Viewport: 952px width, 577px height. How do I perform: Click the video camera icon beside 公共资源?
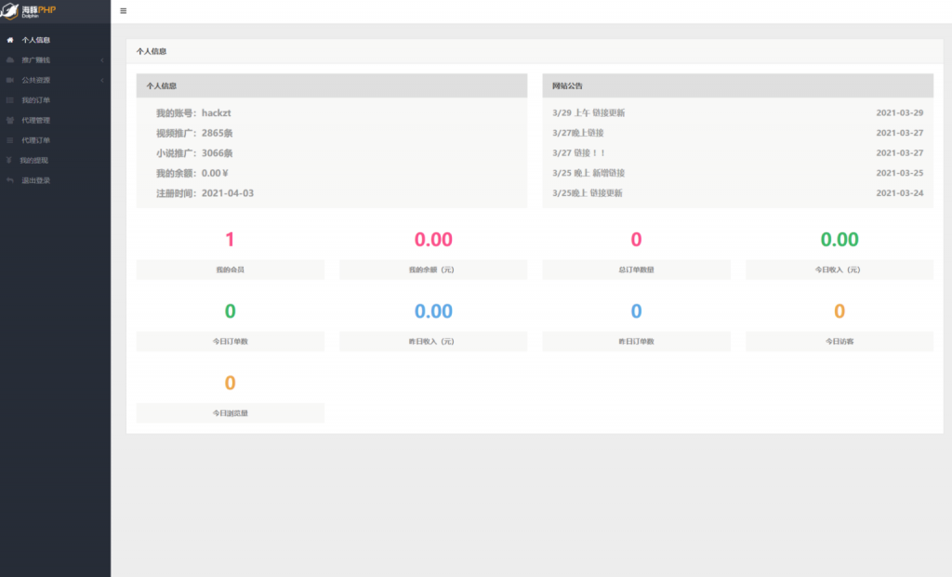pyautogui.click(x=10, y=80)
